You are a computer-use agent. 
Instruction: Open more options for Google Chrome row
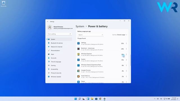tap(126, 71)
